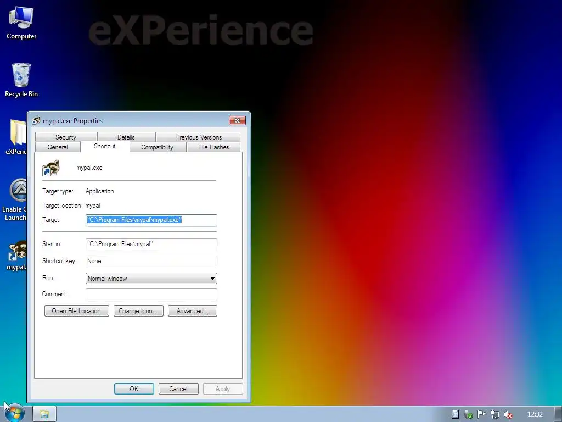Confirm with the OK button

134,388
